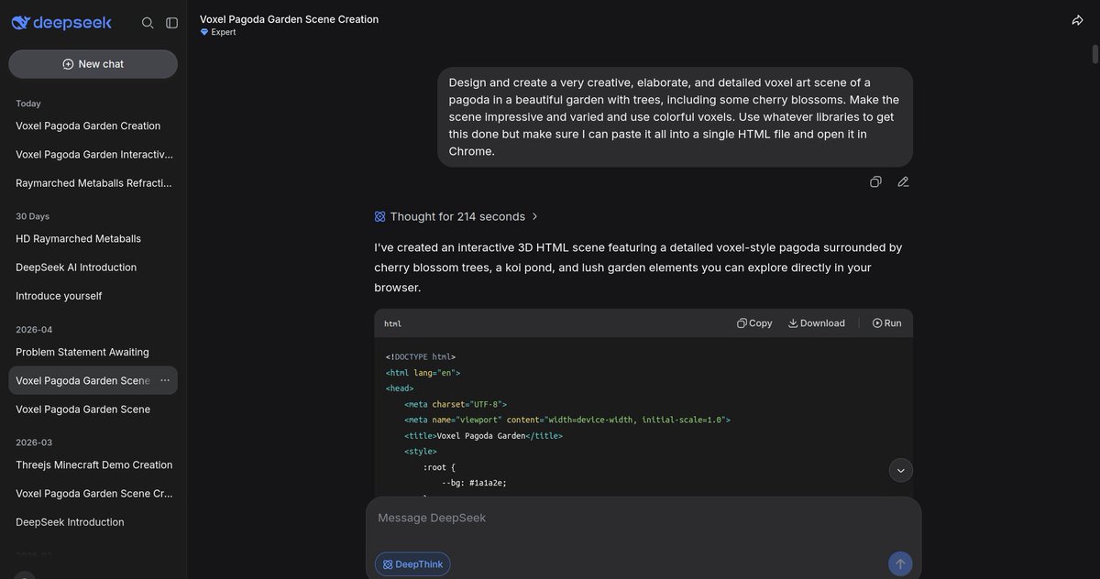Click the meta viewport code line

click(567, 420)
